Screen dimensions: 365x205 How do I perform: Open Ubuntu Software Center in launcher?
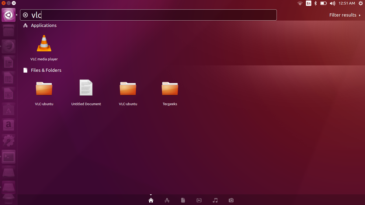click(x=9, y=110)
